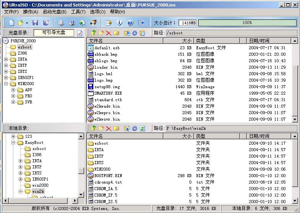Select BOOTFONT.BIN in local file list
This screenshot has height=213, width=300.
(108, 176)
